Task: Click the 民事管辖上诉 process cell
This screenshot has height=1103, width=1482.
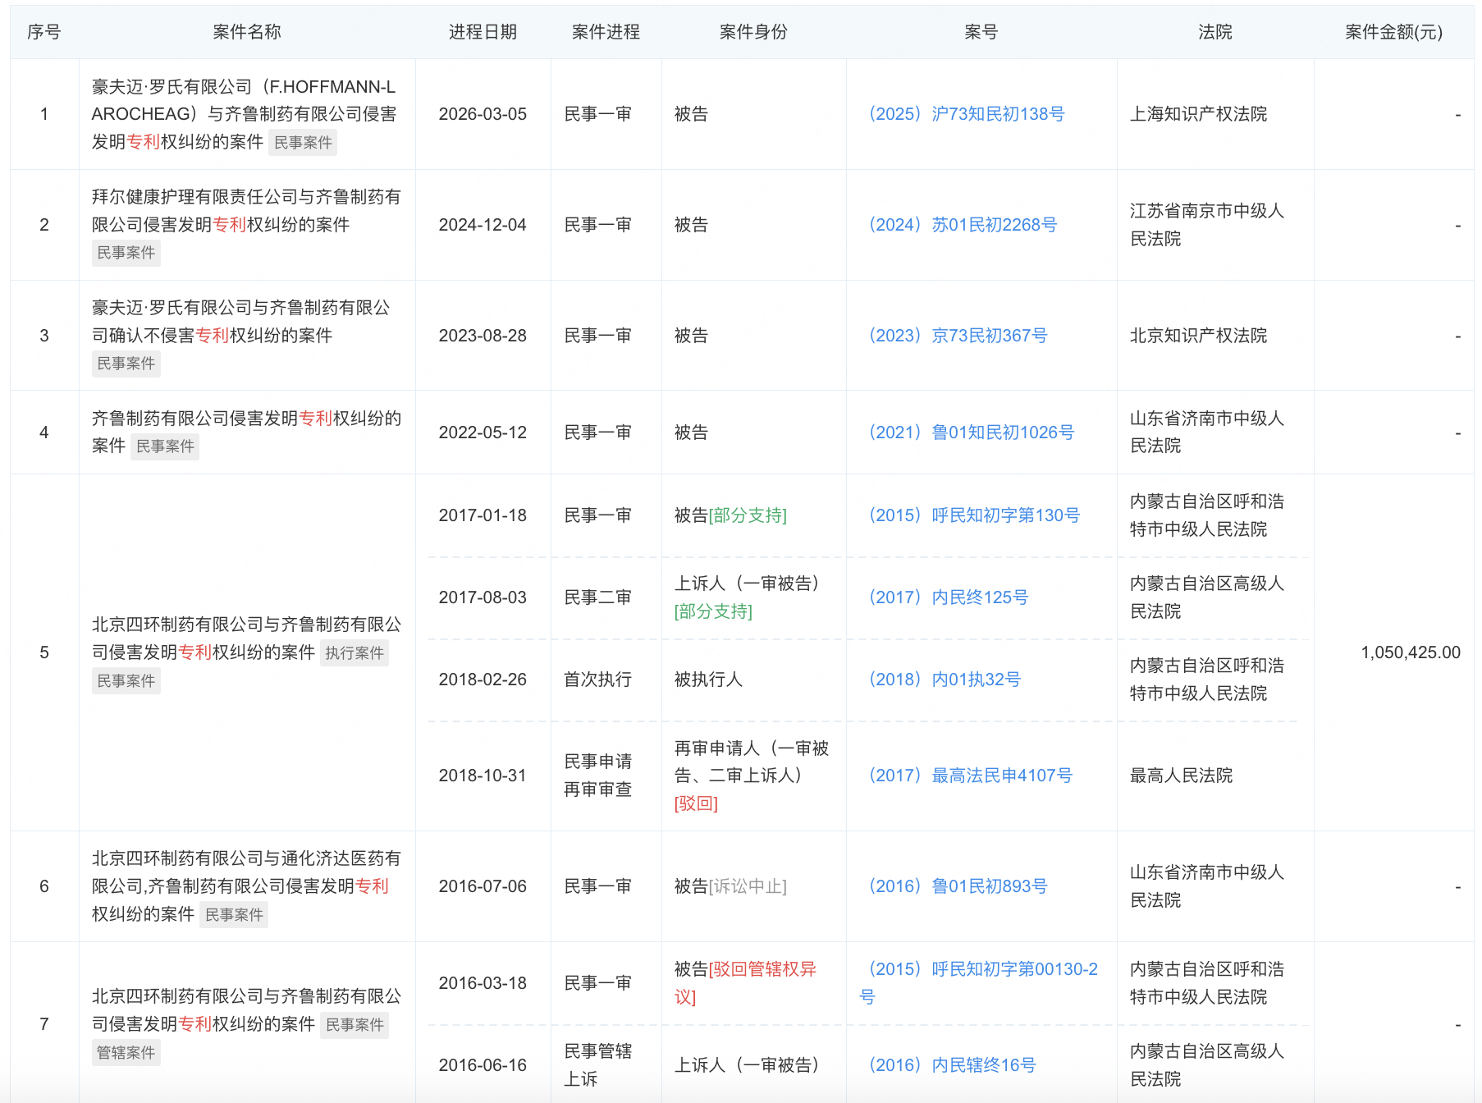Action: pyautogui.click(x=597, y=1065)
